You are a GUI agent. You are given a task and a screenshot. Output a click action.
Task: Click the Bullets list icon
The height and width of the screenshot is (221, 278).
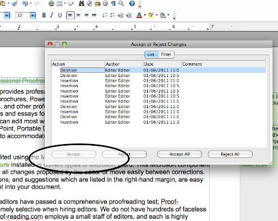coord(112,15)
